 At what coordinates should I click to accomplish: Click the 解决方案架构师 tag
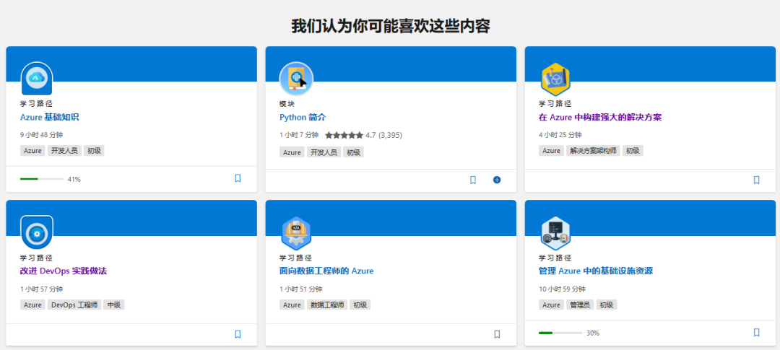click(x=593, y=151)
